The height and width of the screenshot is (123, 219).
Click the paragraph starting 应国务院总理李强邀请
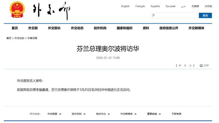[x=74, y=90]
